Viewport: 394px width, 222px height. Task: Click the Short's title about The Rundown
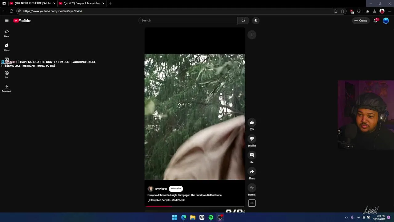tap(184, 195)
